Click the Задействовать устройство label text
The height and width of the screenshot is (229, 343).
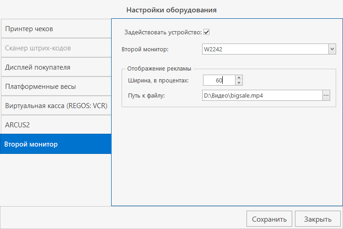163,32
